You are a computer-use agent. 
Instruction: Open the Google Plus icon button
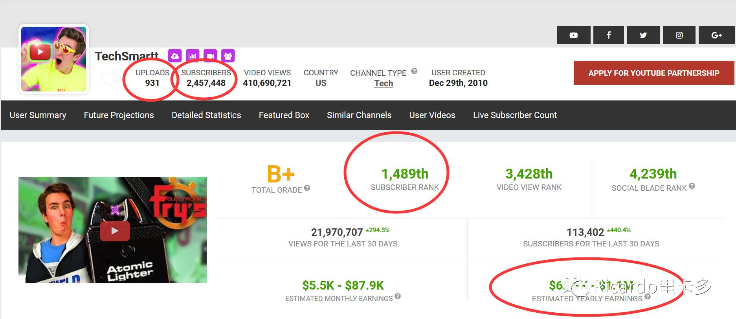(716, 35)
